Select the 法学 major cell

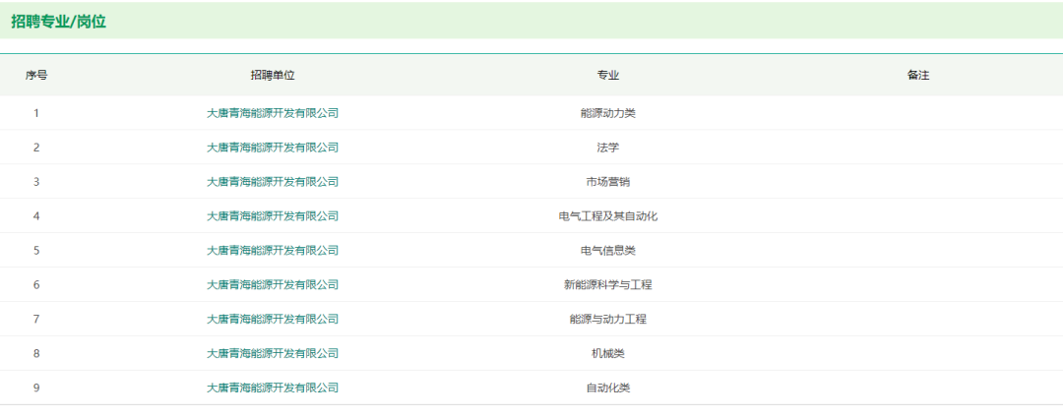pos(607,148)
